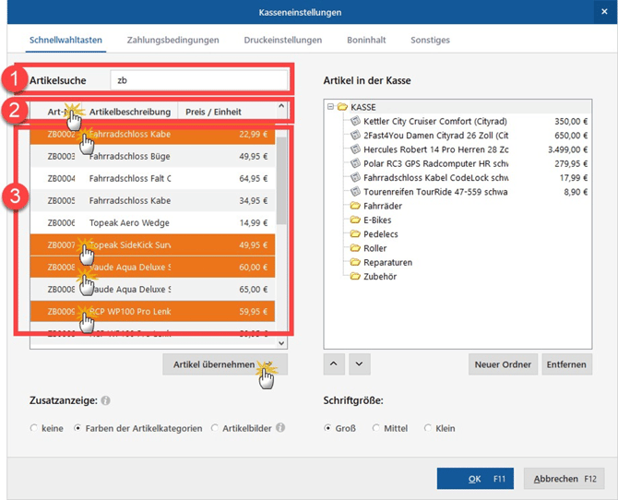Click the info icon beside Artikelbilder
This screenshot has height=500, width=618.
tap(280, 428)
